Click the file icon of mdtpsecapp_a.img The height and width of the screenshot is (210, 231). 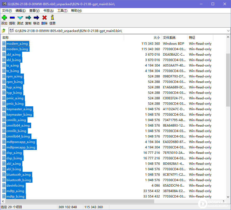(4, 142)
